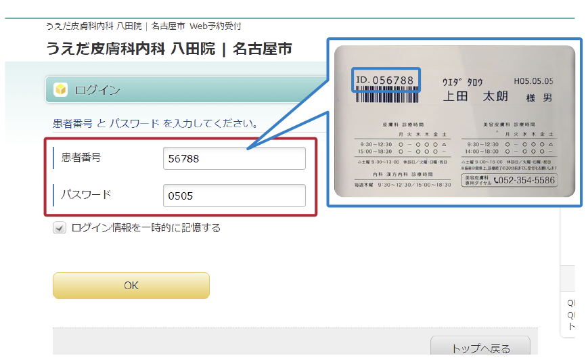Click the yellow cube login icon
This screenshot has height=360, width=588.
(60, 89)
